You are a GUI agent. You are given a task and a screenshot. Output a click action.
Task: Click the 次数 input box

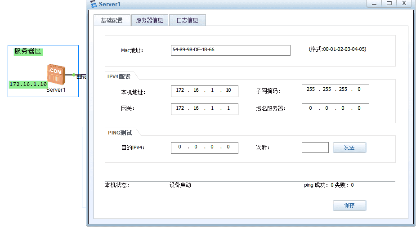pos(315,148)
